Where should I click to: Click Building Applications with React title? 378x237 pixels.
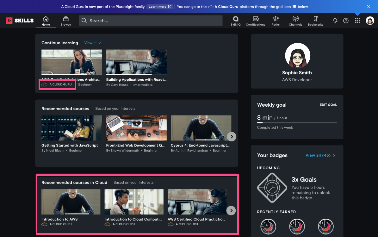point(136,79)
